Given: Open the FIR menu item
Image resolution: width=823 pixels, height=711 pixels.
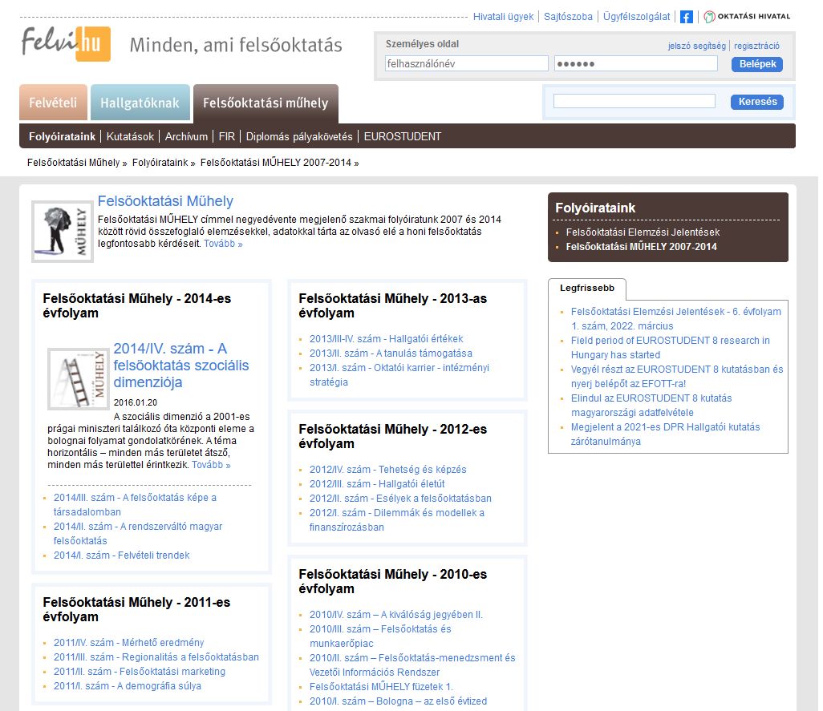Looking at the screenshot, I should coord(227,136).
